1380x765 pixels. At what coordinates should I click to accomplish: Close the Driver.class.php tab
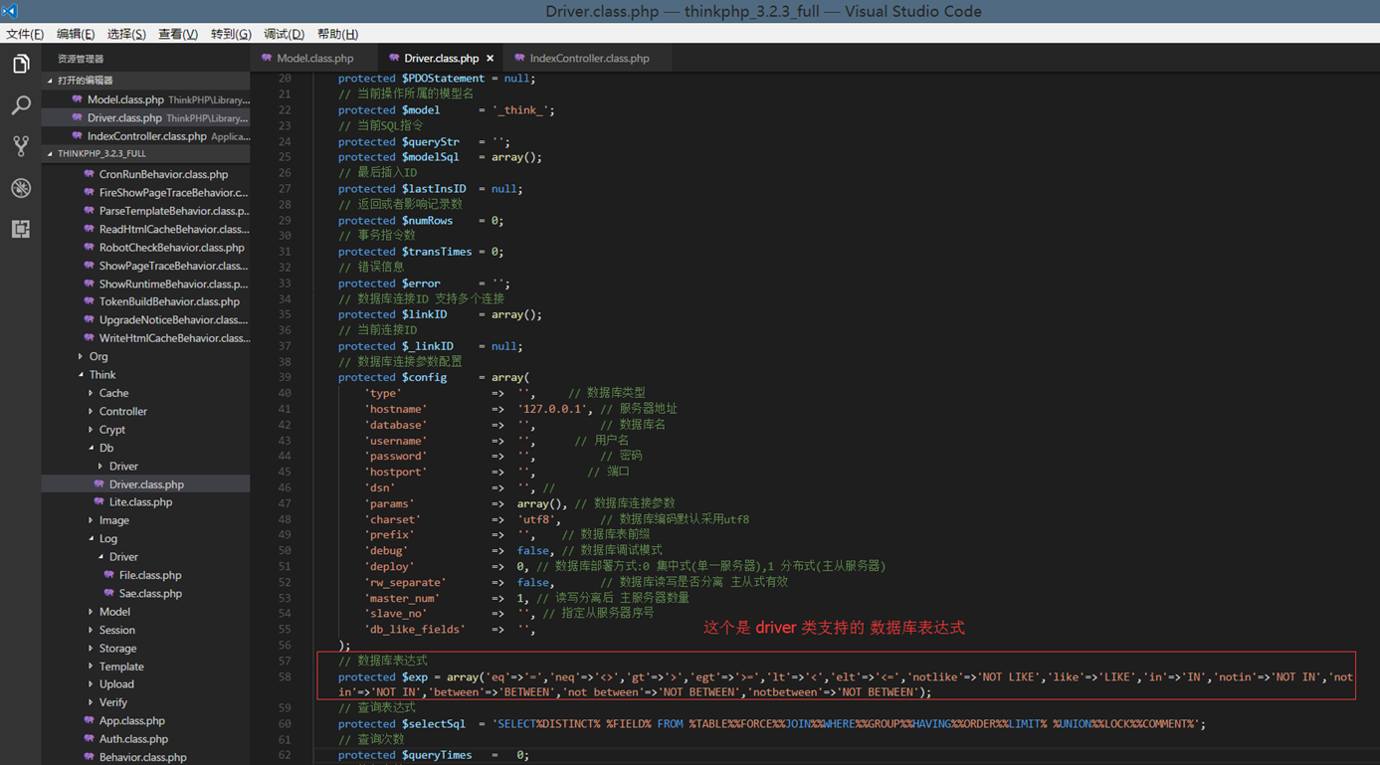coord(490,59)
